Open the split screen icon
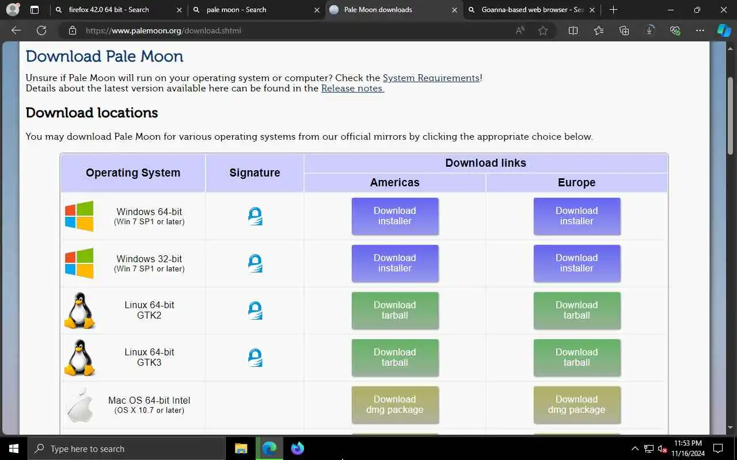 tap(573, 30)
